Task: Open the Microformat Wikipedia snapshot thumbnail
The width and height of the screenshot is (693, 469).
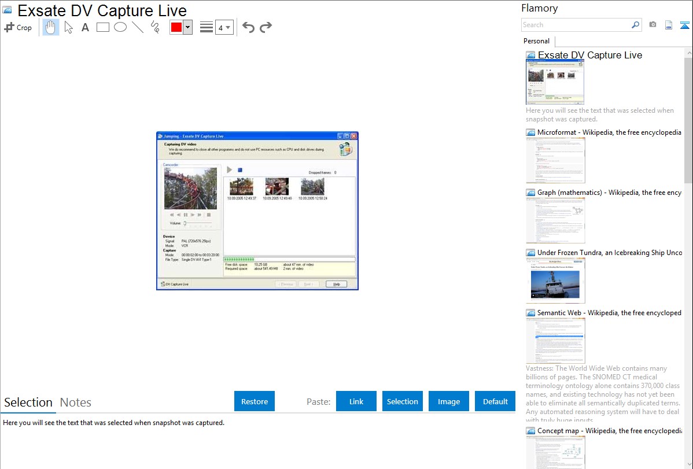Action: pos(555,160)
